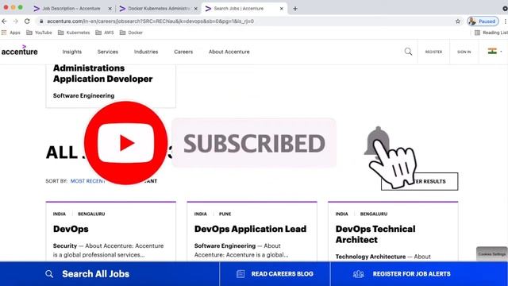Click Read Careers Blog button

(275, 274)
